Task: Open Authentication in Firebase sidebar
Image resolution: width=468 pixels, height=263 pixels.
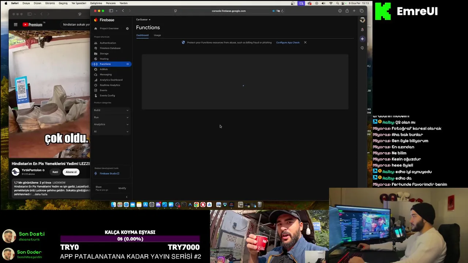Action: click(108, 43)
